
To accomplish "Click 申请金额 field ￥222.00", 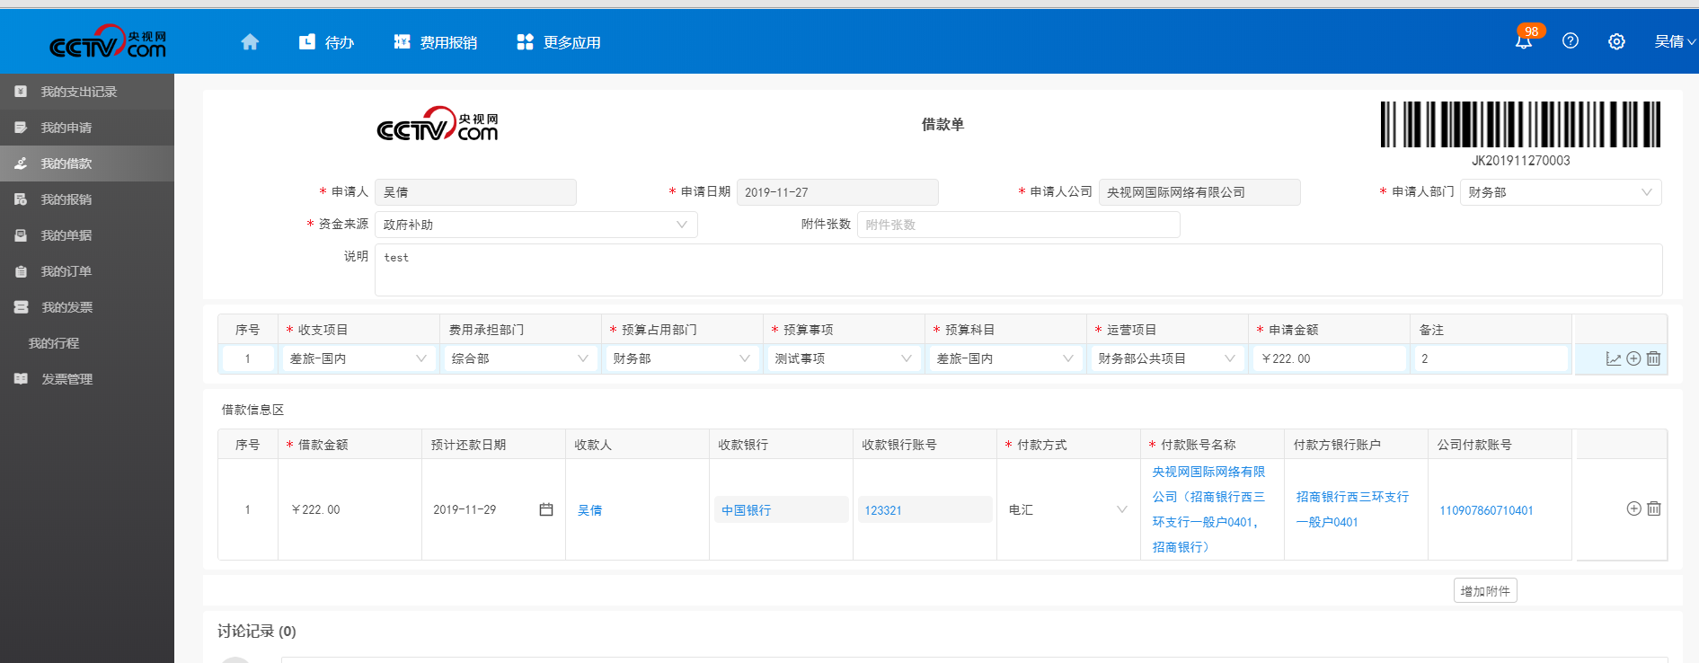I will 1329,358.
